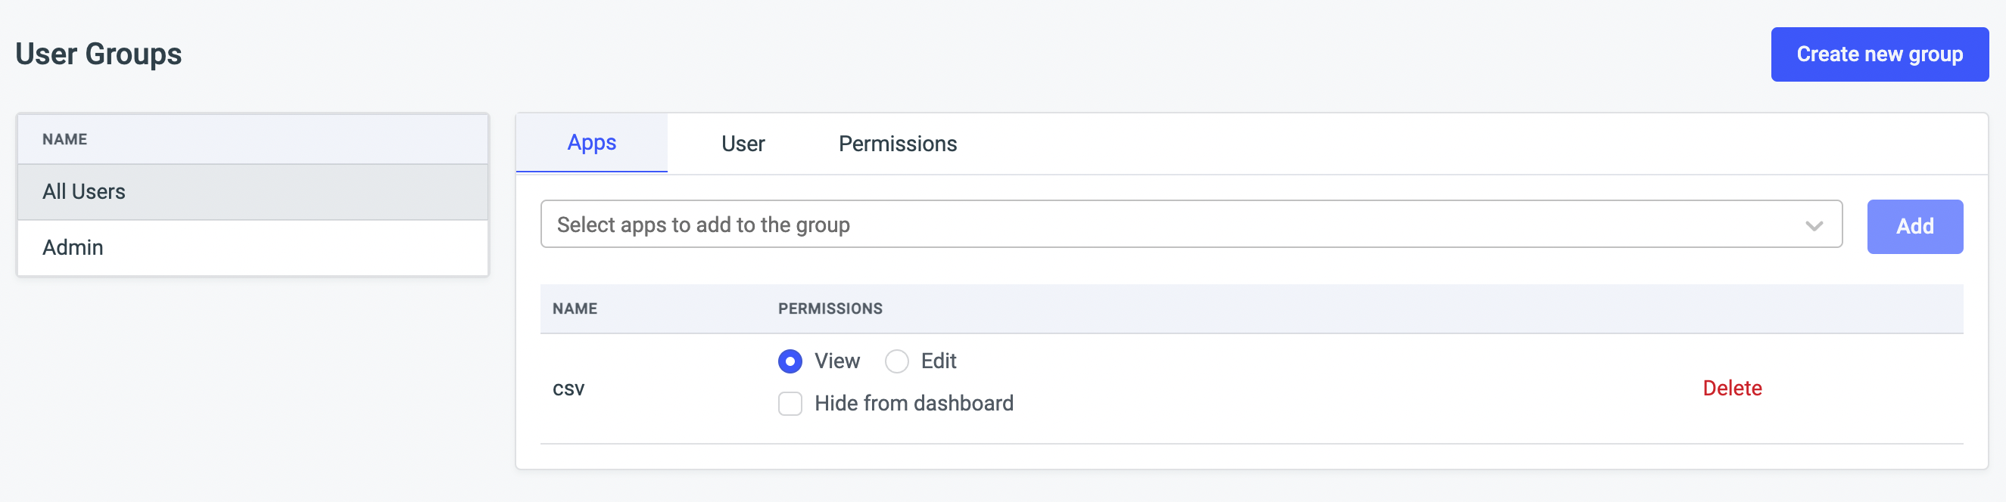
Task: Select the All Users group row
Action: [252, 191]
